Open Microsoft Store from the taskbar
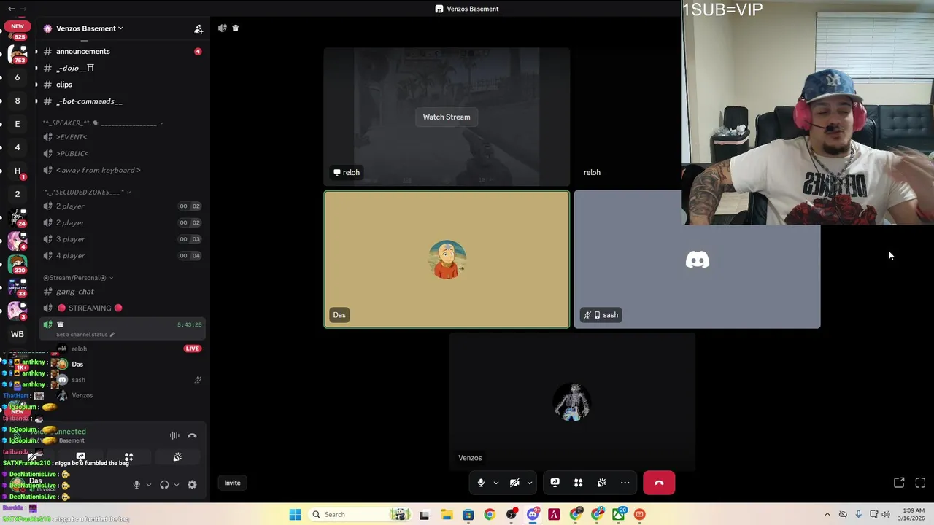This screenshot has width=934, height=525. pos(468,515)
